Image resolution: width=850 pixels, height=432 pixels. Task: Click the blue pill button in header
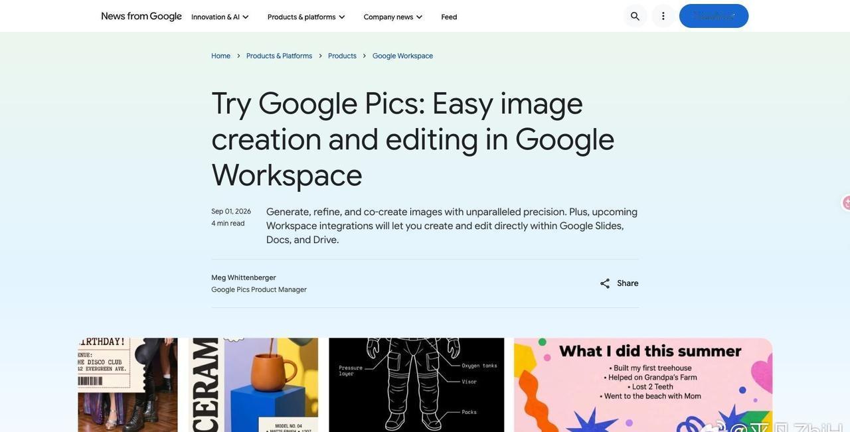pos(714,16)
